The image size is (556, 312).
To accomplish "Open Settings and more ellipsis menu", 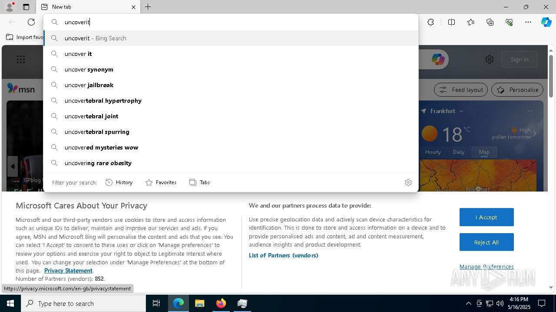I will click(528, 22).
